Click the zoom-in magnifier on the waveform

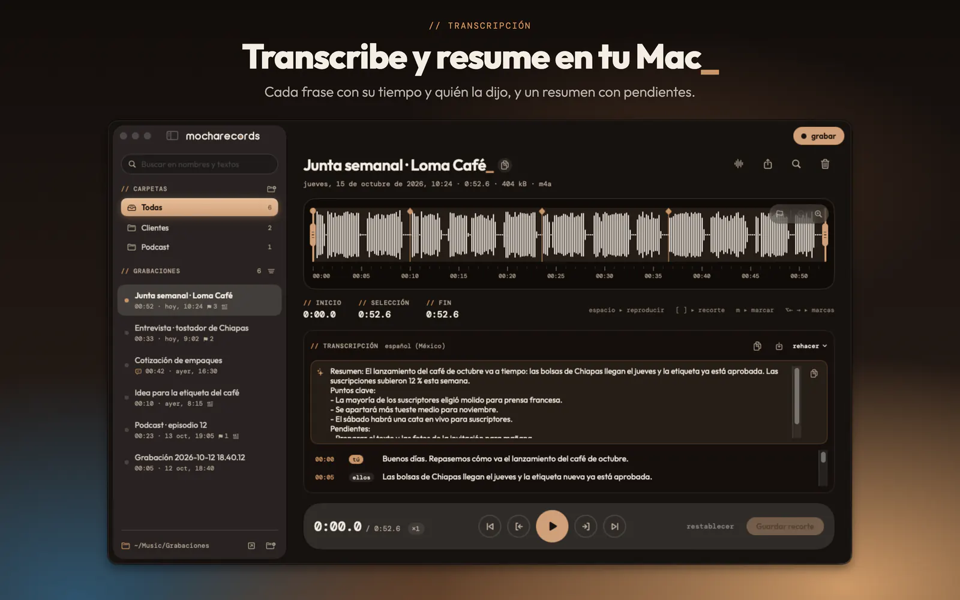pyautogui.click(x=818, y=214)
